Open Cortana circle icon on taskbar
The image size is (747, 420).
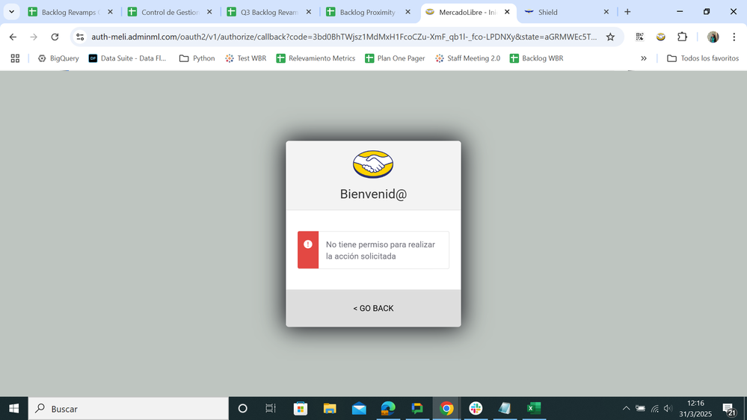point(242,409)
